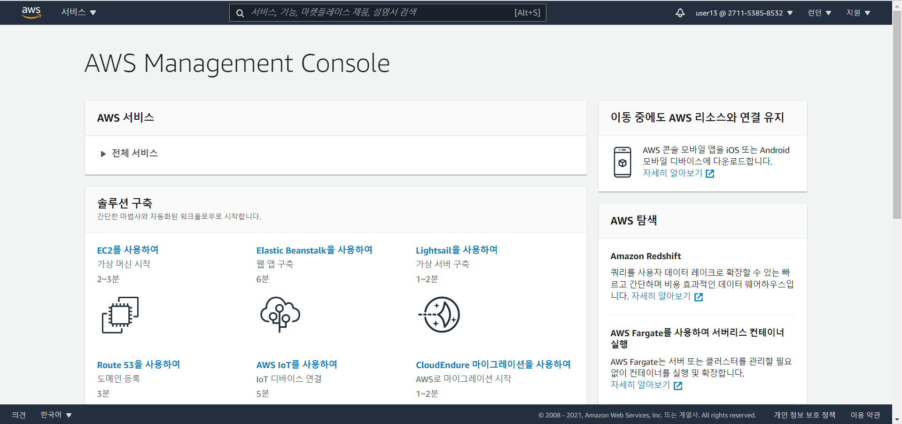Click the Amazon Redshift heading

point(645,256)
